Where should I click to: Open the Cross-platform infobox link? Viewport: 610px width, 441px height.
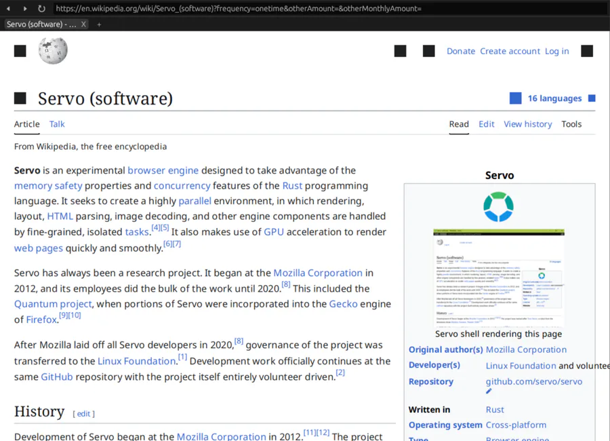click(x=516, y=425)
